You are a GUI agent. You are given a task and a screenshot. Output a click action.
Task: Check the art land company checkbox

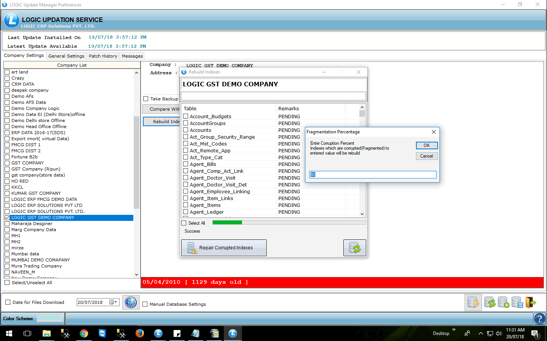7,72
